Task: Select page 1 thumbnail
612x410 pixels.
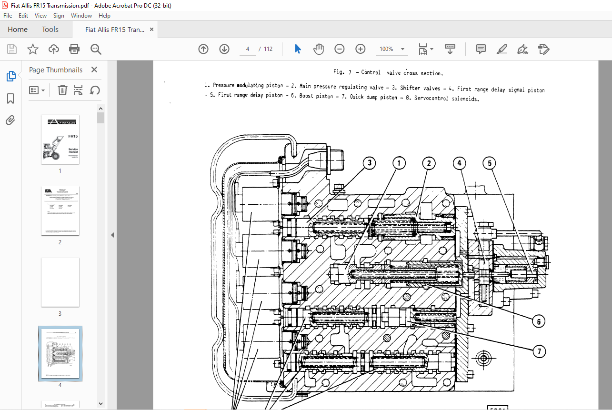Action: (60, 139)
